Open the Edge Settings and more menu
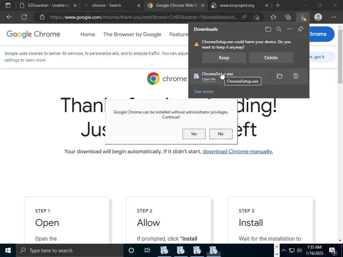The height and width of the screenshot is (257, 343). (333, 17)
